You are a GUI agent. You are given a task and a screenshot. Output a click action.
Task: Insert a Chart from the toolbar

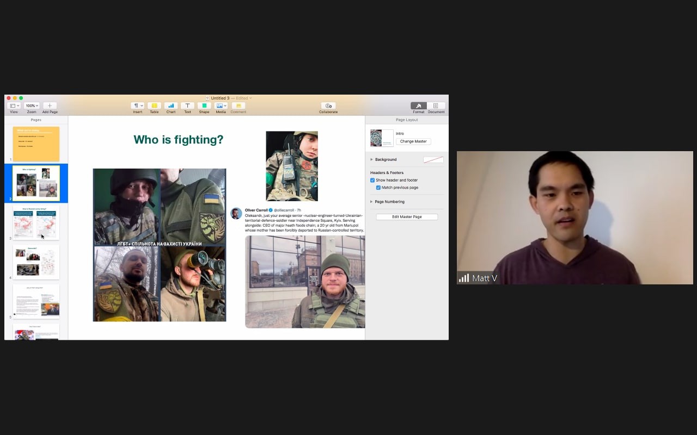point(171,105)
